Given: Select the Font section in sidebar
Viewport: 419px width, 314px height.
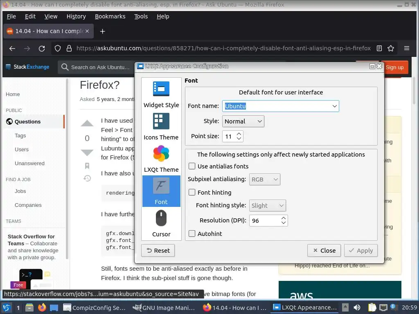Looking at the screenshot, I should [161, 191].
